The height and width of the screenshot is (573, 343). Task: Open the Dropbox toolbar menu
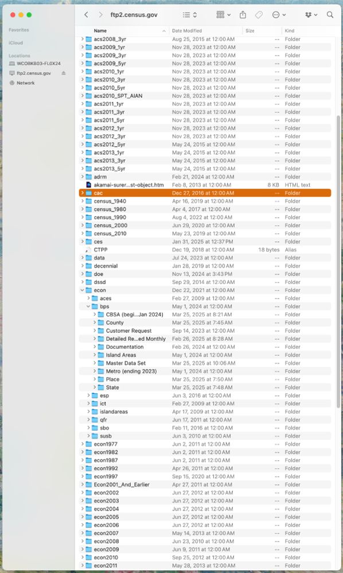311,15
